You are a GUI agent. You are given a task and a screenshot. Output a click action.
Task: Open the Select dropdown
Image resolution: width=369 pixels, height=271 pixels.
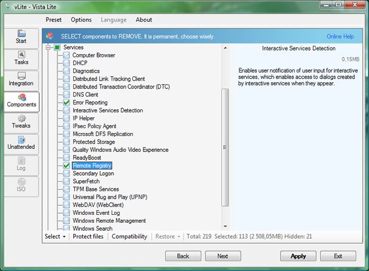click(56, 236)
